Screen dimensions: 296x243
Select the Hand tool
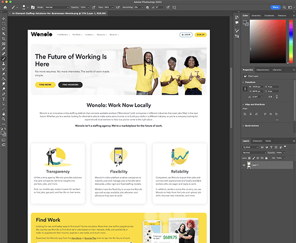coord(4,114)
